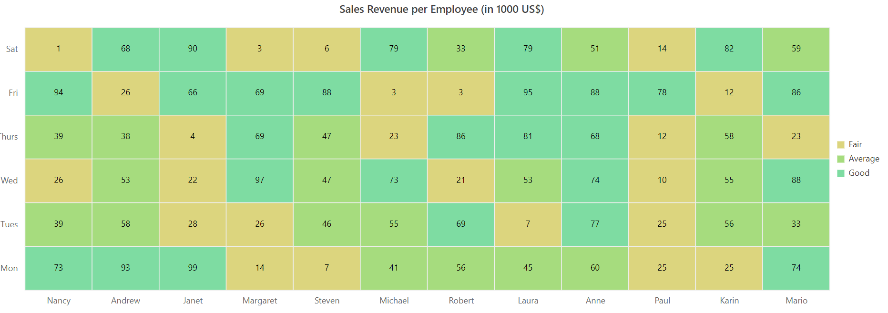This screenshot has height=313, width=888.
Task: Select Nancy's Saturday cell showing 1
Action: [x=59, y=49]
